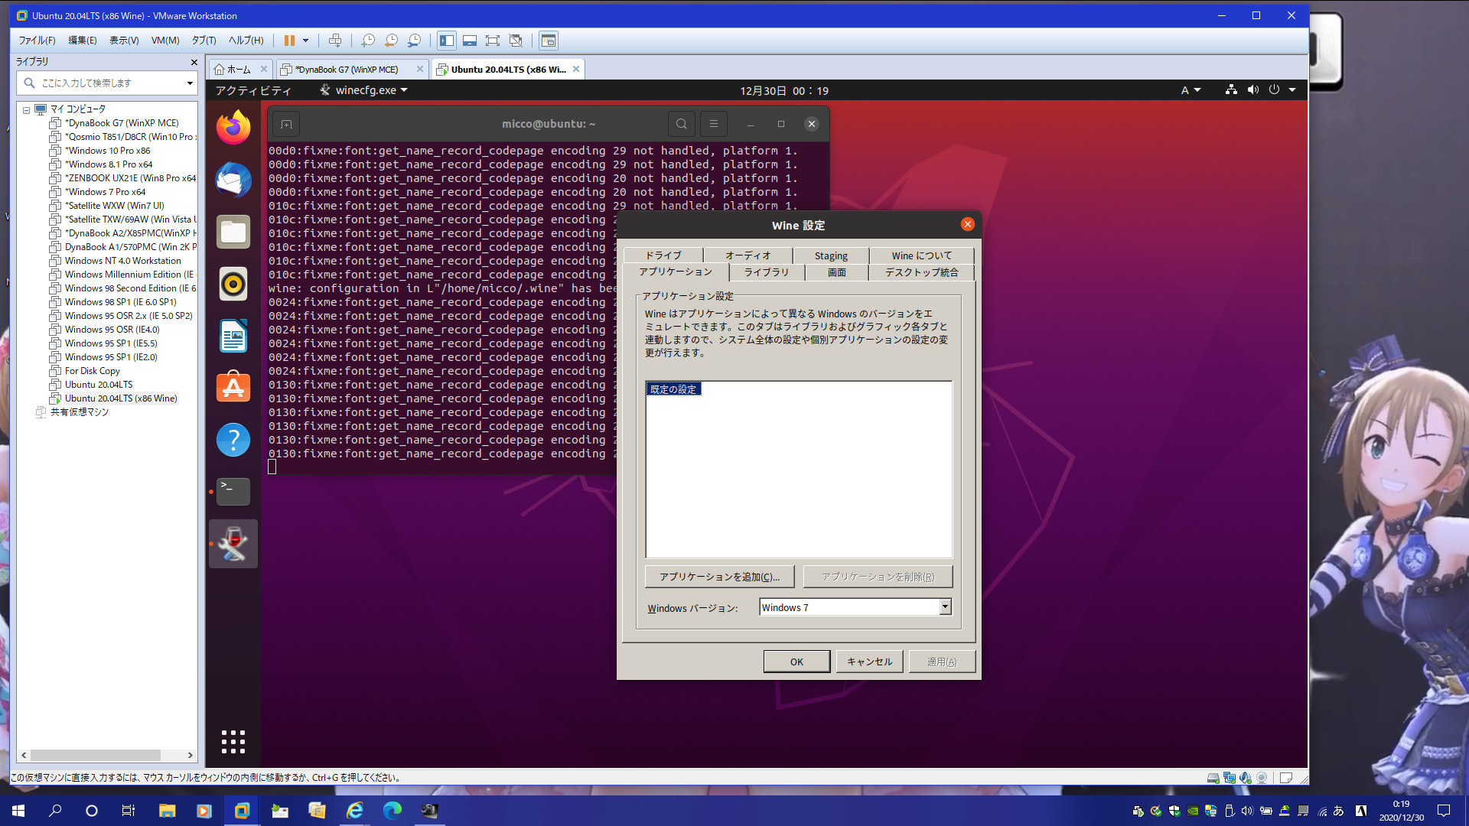Click VMware pause virtual machine button
The image size is (1469, 826).
tap(289, 41)
